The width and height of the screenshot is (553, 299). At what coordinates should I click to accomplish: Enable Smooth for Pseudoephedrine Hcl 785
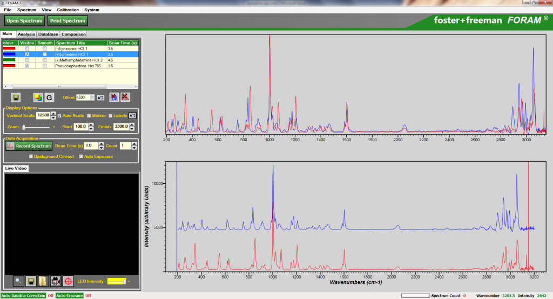(45, 66)
